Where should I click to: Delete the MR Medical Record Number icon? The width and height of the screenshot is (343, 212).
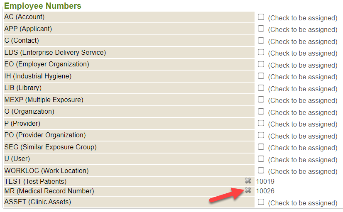click(x=248, y=190)
